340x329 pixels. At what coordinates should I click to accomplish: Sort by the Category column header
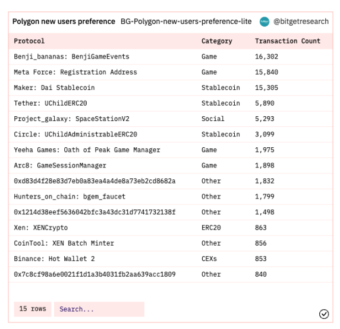[217, 41]
